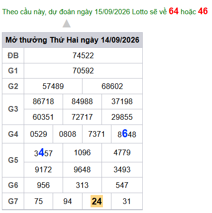Click the red predicted number 64
The width and height of the screenshot is (212, 213).
point(174,11)
